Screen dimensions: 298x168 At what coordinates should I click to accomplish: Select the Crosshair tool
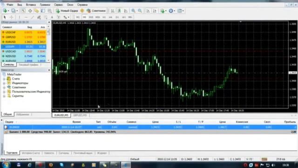[x=11, y=17]
